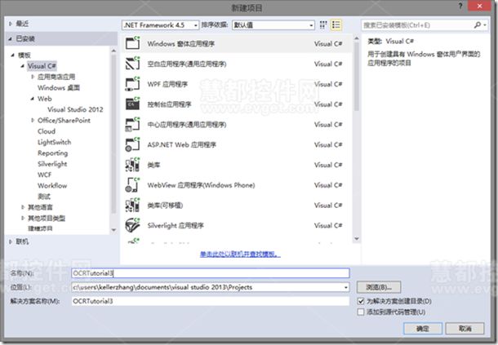498x345 pixels.
Task: Switch to small icons grid view
Action: pyautogui.click(x=323, y=24)
